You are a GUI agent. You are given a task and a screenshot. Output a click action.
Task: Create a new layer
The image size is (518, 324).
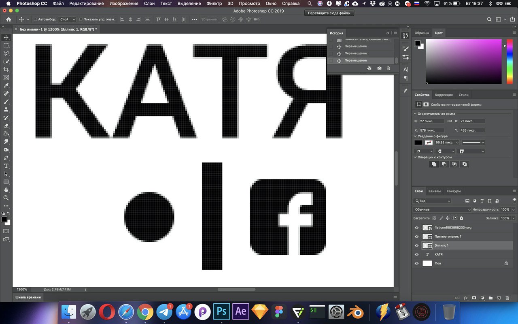[499, 298]
